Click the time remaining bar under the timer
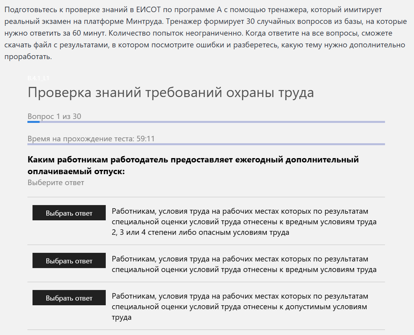414x335 pixels. pyautogui.click(x=206, y=144)
